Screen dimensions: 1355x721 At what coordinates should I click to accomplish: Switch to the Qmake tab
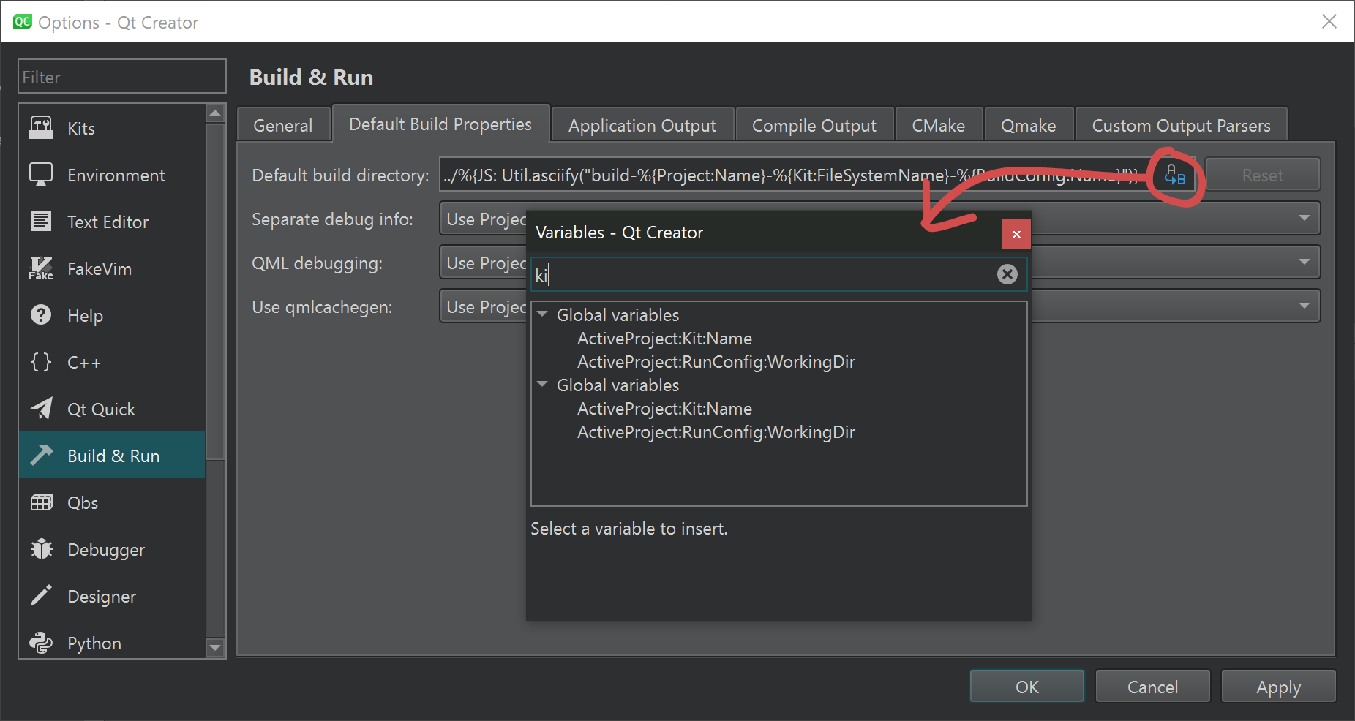click(1029, 126)
